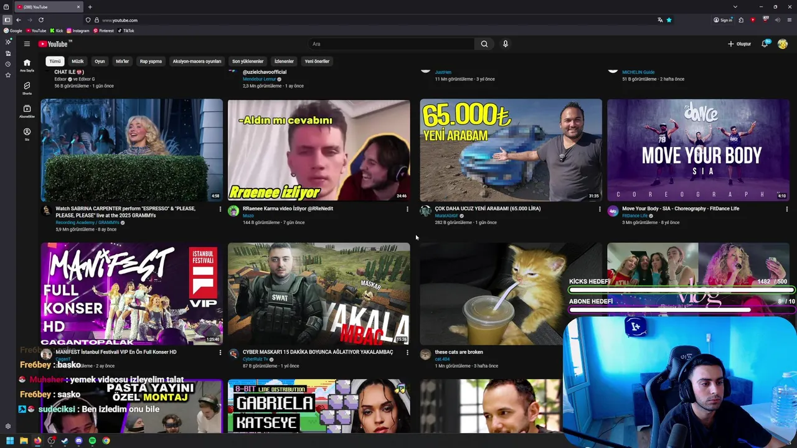Select the Rap yapma filter chip
This screenshot has height=448, width=797.
click(x=151, y=61)
